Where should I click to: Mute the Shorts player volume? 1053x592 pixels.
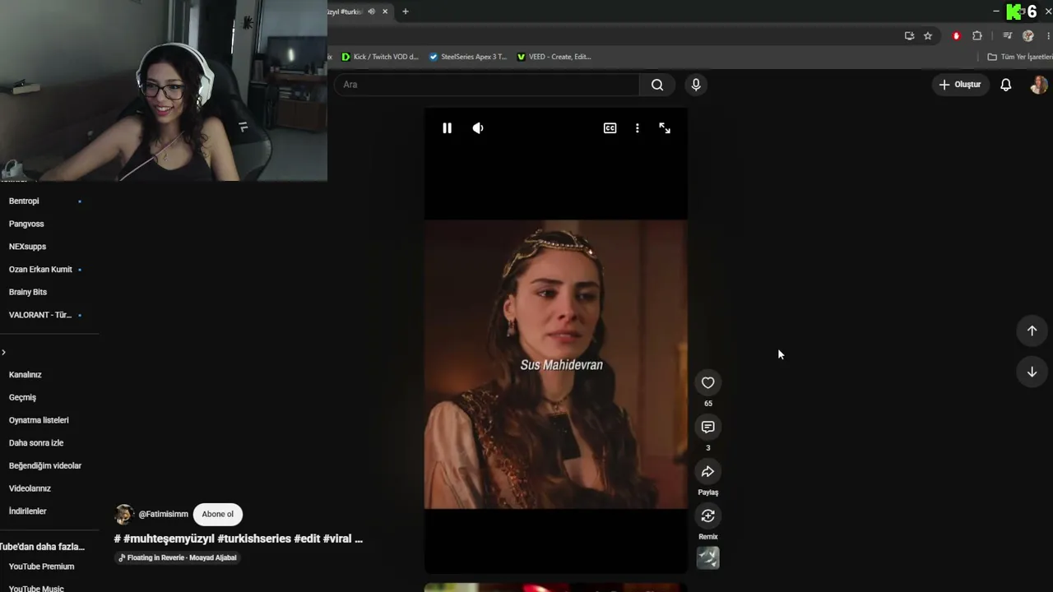478,128
